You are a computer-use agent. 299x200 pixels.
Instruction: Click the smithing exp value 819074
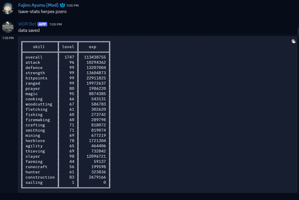click(99, 130)
